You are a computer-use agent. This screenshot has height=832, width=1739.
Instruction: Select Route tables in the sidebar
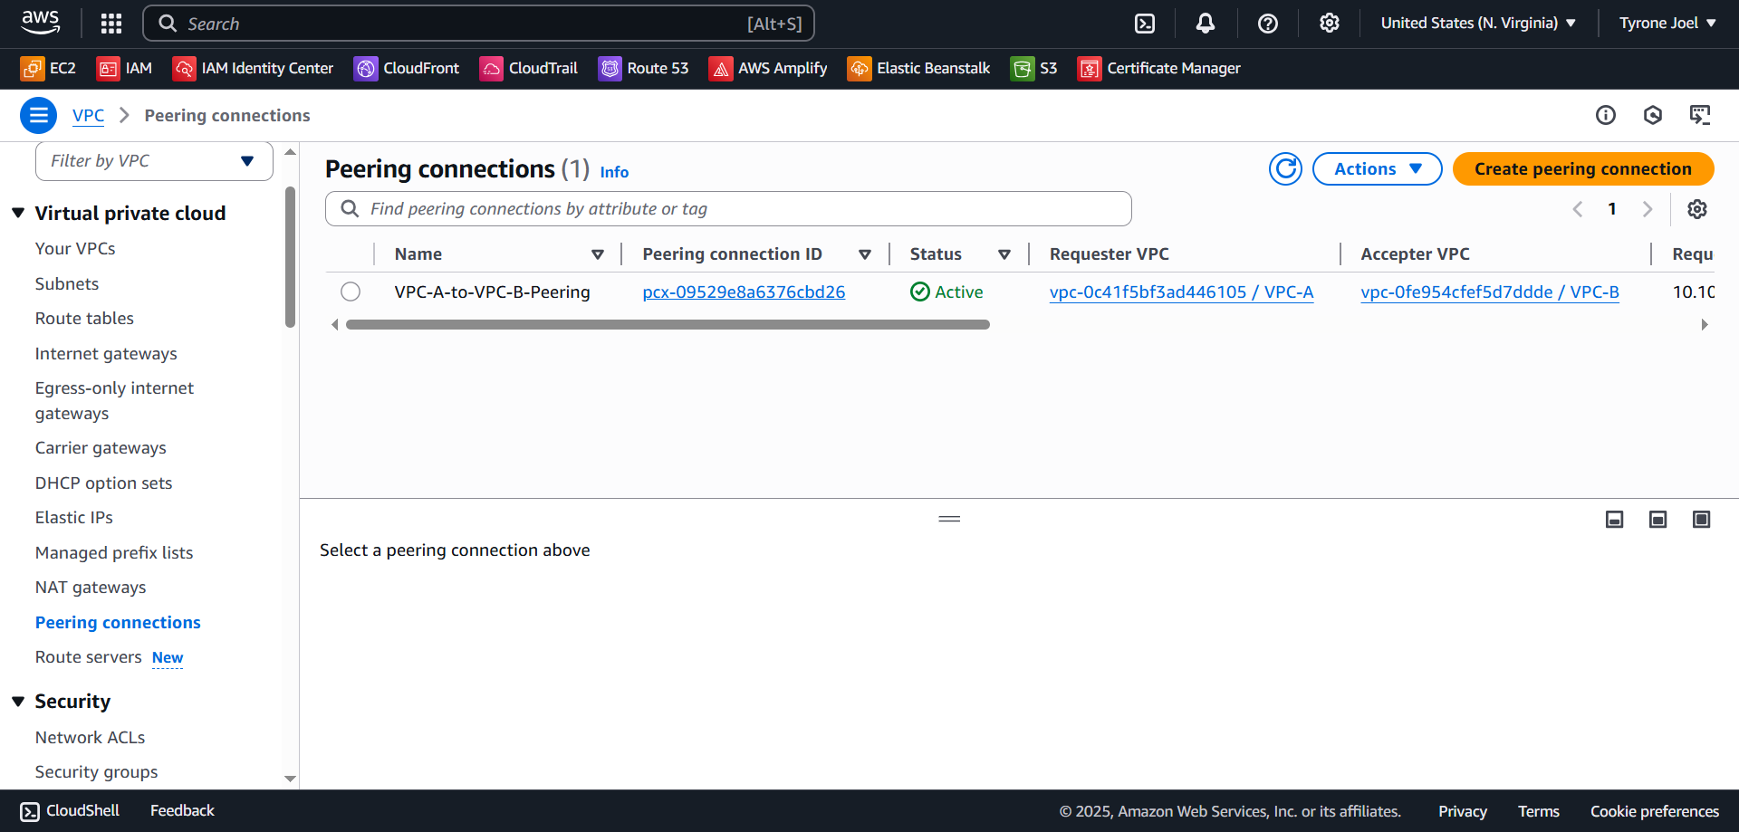coord(84,318)
